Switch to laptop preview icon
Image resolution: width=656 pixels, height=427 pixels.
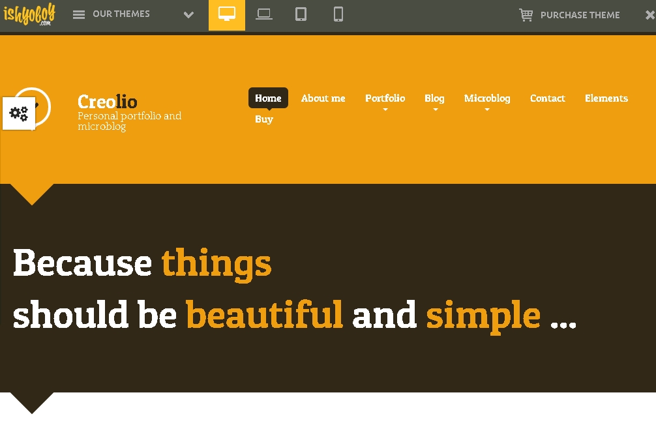point(264,14)
